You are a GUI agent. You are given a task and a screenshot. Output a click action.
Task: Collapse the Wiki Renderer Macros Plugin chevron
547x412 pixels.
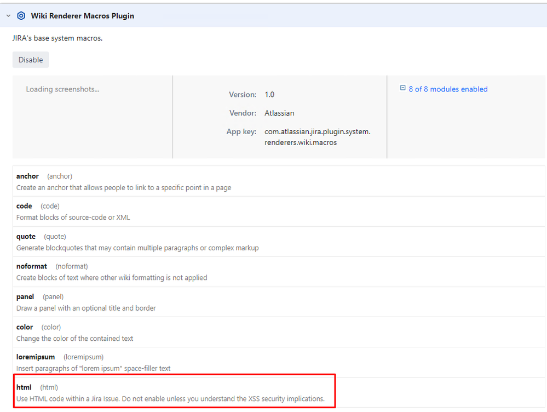8,16
